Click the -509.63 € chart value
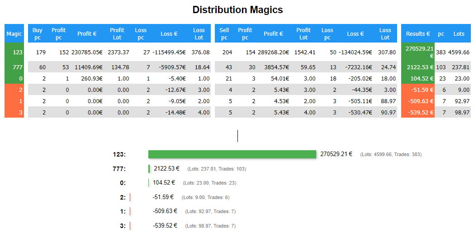The image size is (474, 238). point(165,211)
